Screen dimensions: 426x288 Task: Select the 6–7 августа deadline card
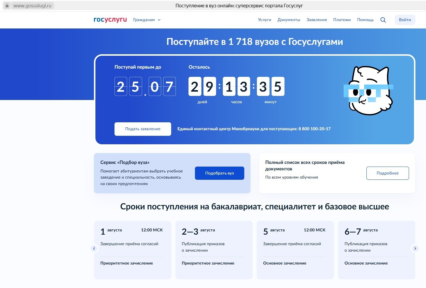[376, 250]
